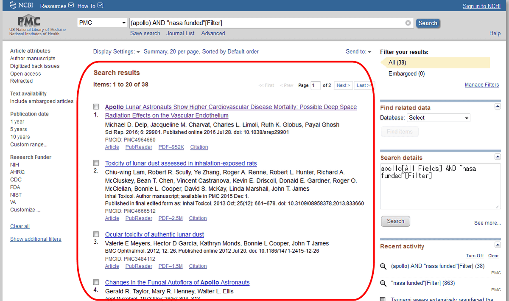This screenshot has height=301, width=509.
Task: Open the Advanced search link
Action: pos(213,34)
